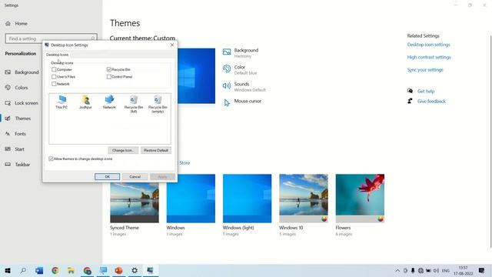Click the search magnifier in Find a setting
The width and height of the screenshot is (492, 277).
click(93, 38)
